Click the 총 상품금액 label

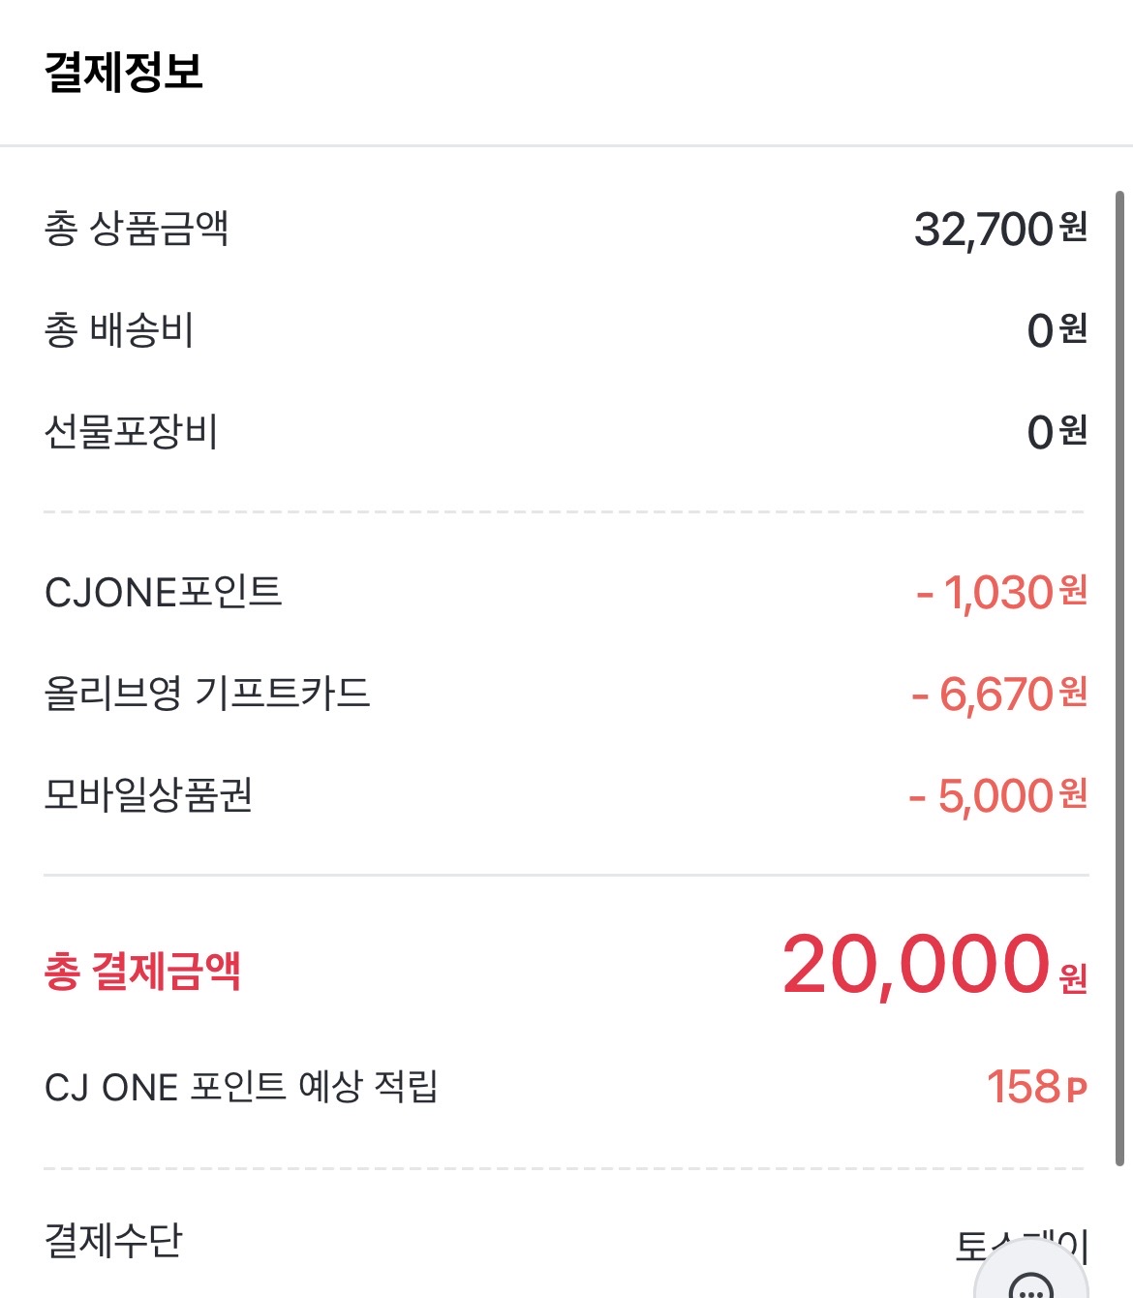pos(137,229)
